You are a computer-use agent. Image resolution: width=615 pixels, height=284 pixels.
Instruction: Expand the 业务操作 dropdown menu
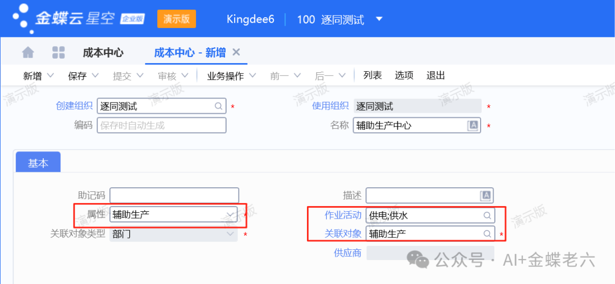(x=253, y=76)
